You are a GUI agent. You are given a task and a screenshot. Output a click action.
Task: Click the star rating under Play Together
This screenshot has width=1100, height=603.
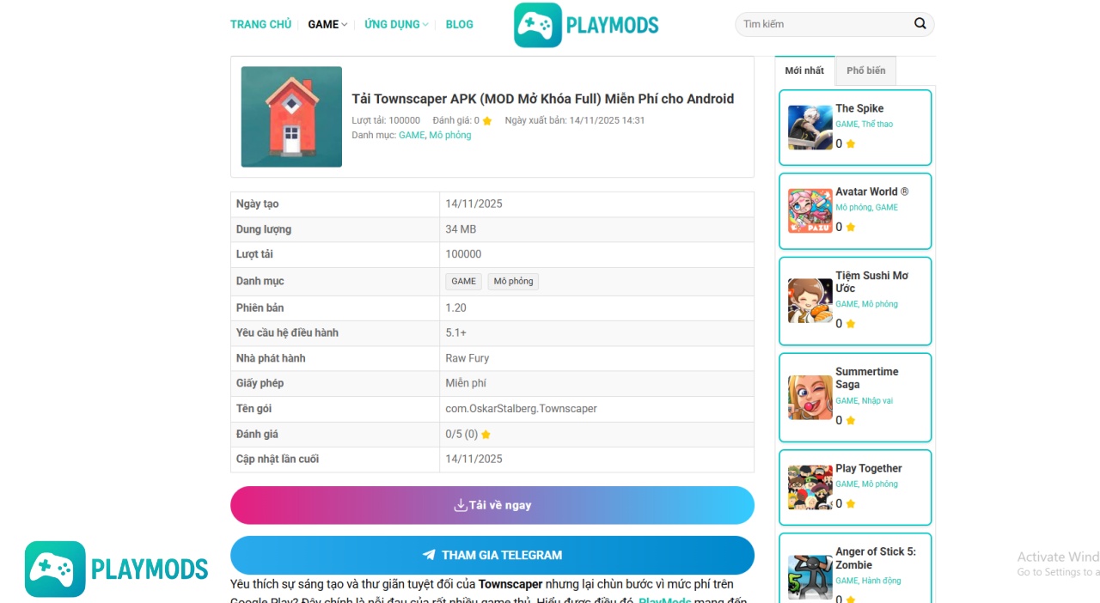click(851, 504)
